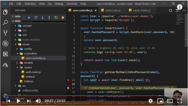Screen dimensions: 188x106
Task: Click the presenter webcam thumbnail
Action: (176, 97)
